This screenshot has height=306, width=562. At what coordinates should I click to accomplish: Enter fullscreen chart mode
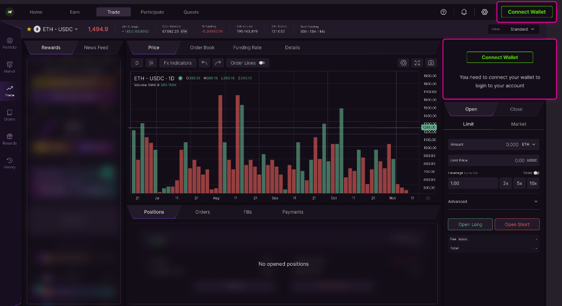tap(417, 63)
